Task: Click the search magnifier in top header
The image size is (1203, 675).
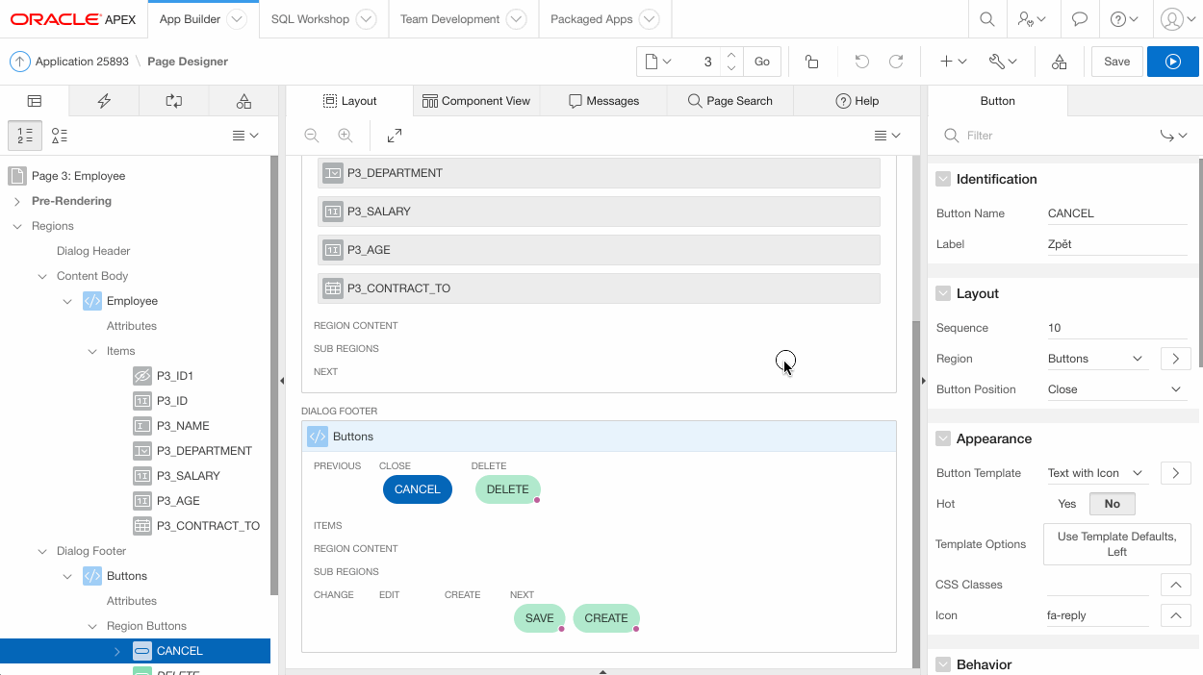Action: point(986,19)
